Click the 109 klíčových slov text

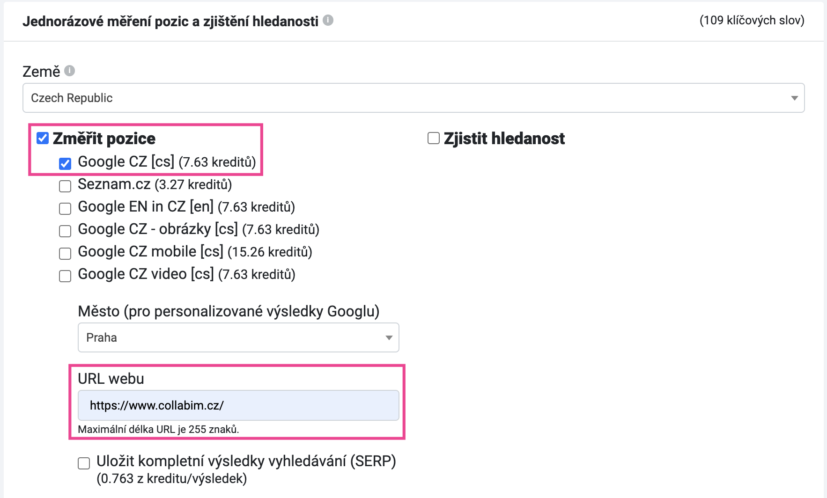pos(752,21)
